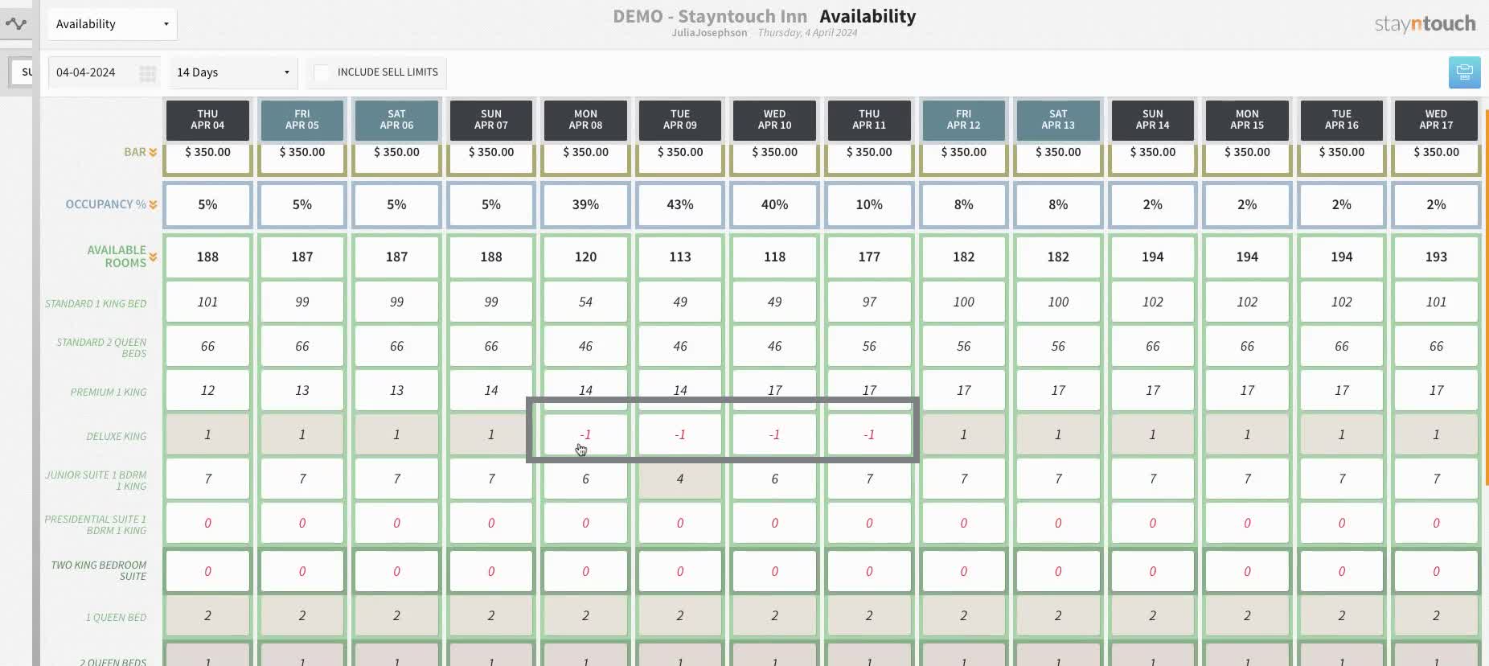
Task: Open the 14 Days range dropdown
Action: point(233,72)
